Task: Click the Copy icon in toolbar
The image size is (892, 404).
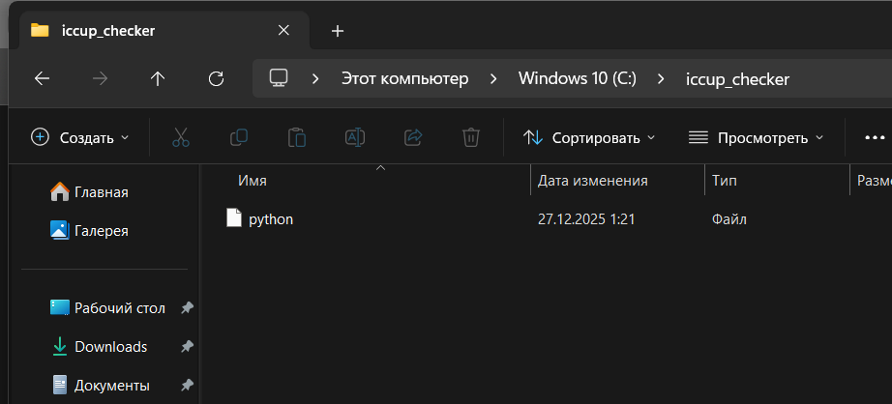Action: coord(239,137)
